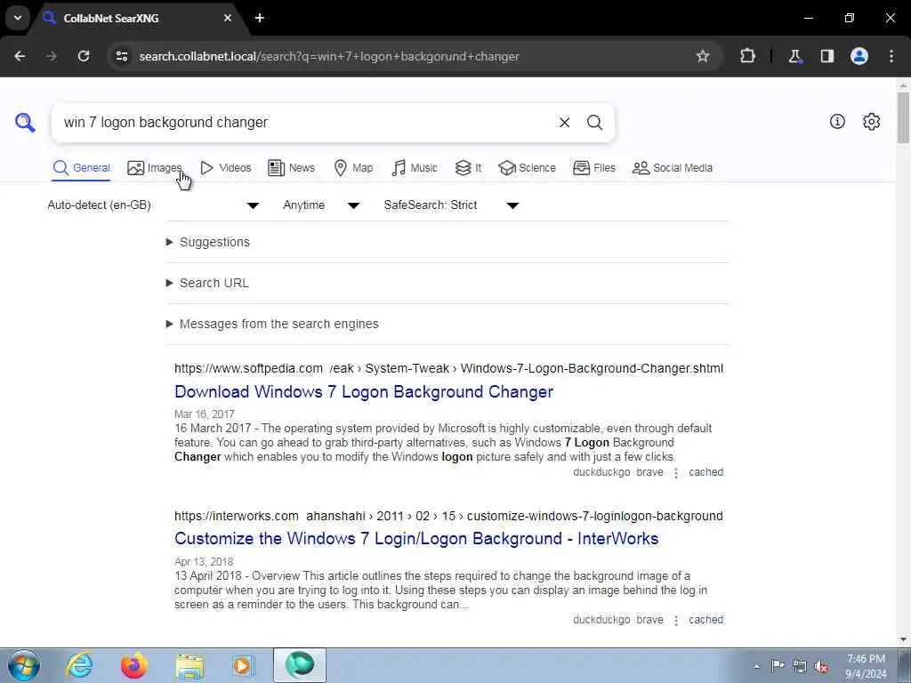Screen dimensions: 911x683
Task: Open Customize the Windows 7 Login/Logon Background link
Action: click(x=416, y=538)
